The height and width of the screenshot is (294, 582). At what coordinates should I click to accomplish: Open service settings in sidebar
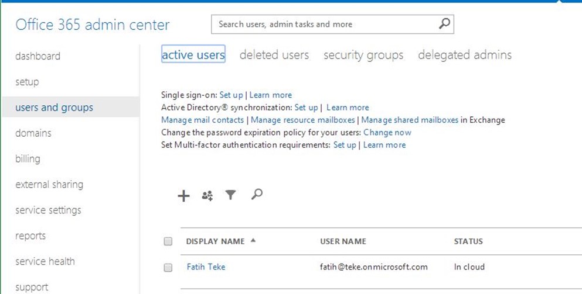pyautogui.click(x=48, y=210)
